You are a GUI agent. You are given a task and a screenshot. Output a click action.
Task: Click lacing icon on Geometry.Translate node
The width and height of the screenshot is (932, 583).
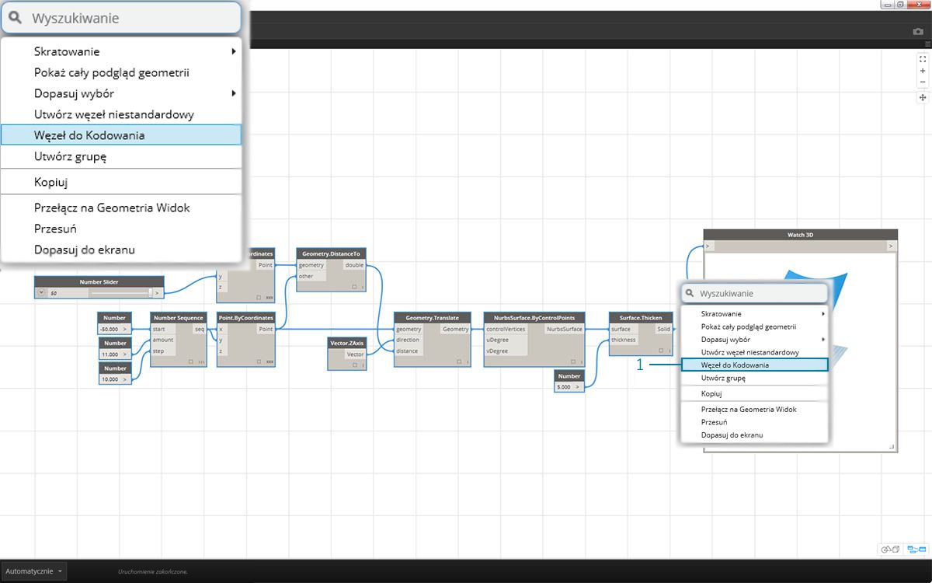pos(468,362)
